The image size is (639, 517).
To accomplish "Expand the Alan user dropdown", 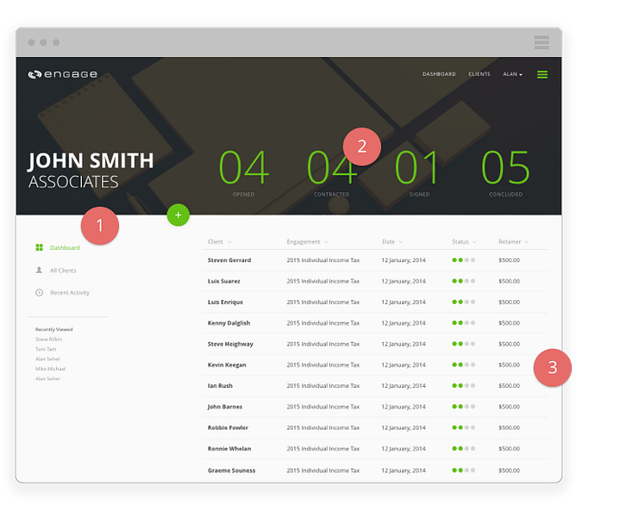I will click(512, 74).
